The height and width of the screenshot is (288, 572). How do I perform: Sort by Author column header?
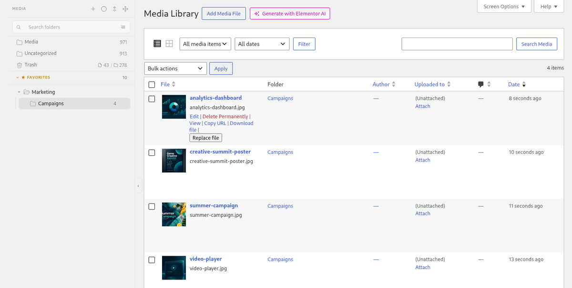point(381,85)
